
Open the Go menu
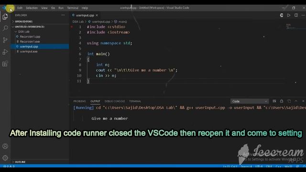[53, 8]
